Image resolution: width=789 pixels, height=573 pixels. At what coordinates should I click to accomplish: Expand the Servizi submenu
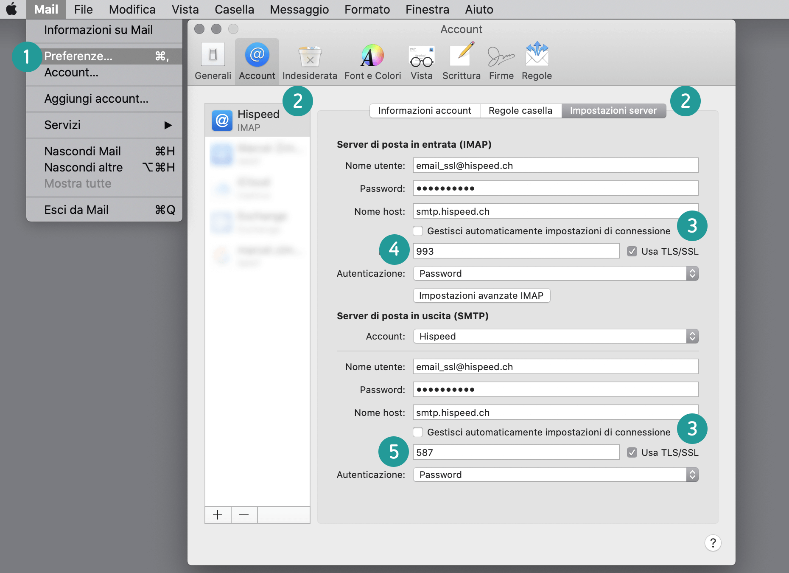[x=104, y=125]
